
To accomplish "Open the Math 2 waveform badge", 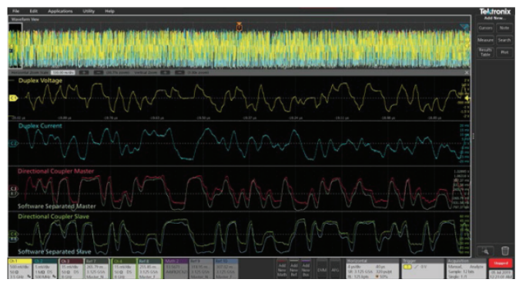I will 176,268.
